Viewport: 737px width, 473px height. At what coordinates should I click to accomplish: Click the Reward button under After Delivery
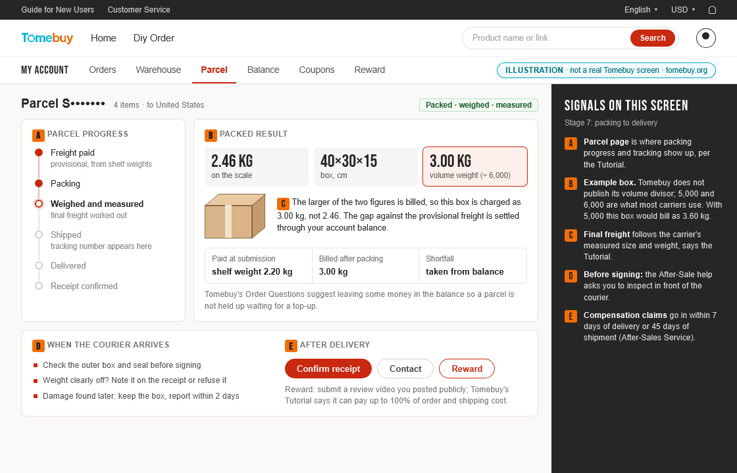pos(467,369)
